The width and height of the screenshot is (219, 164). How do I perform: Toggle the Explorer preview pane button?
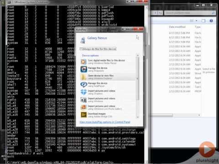click(x=203, y=20)
